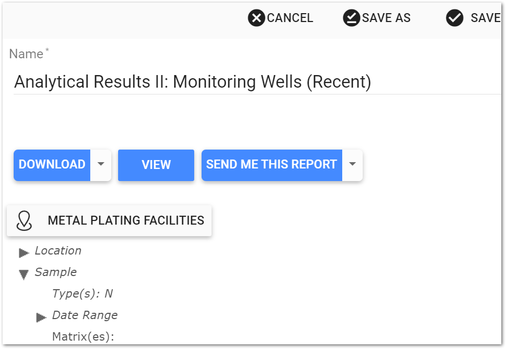Open the Send Me This Report dropdown arrow

(352, 164)
